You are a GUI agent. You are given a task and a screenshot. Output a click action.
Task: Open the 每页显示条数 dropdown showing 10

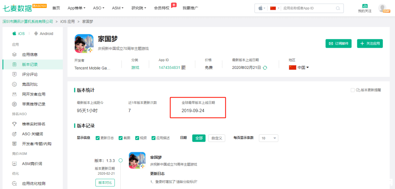(x=268, y=138)
